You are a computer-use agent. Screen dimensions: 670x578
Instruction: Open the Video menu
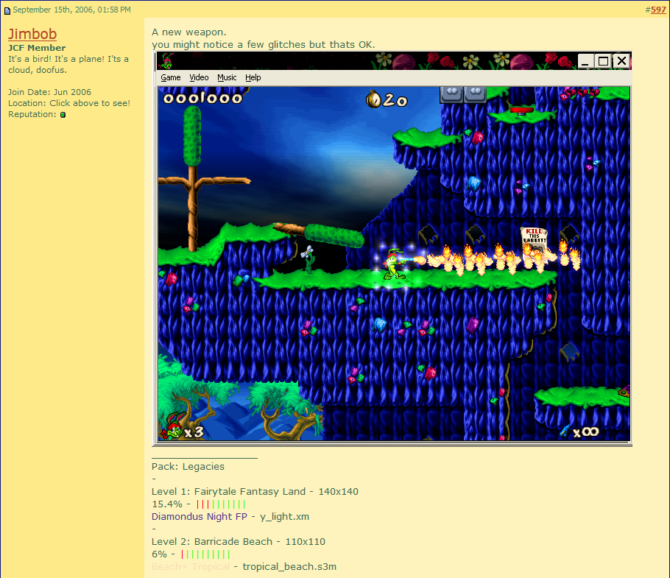click(x=199, y=77)
